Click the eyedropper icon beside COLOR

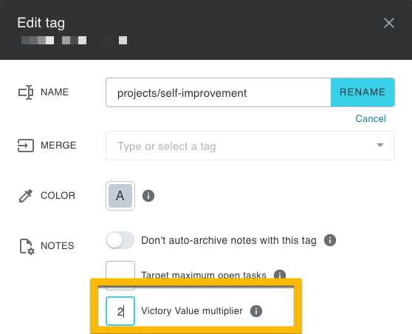pos(26,196)
